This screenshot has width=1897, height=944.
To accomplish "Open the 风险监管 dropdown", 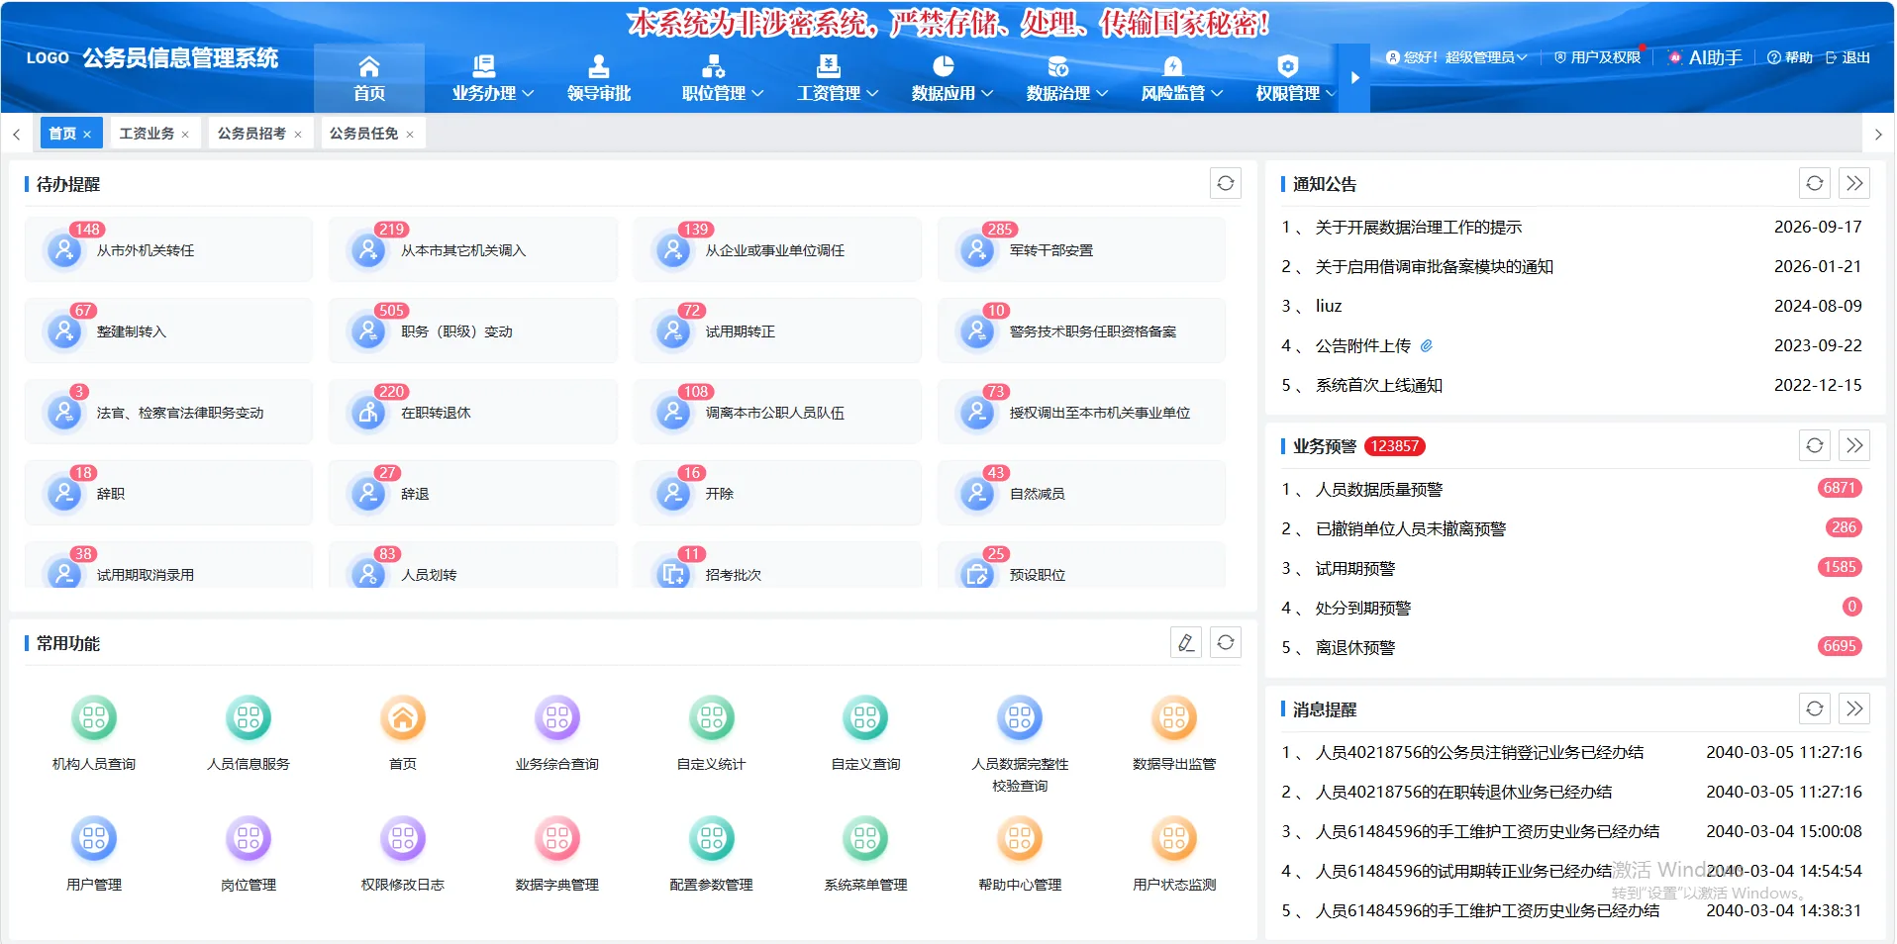I will click(x=1182, y=78).
